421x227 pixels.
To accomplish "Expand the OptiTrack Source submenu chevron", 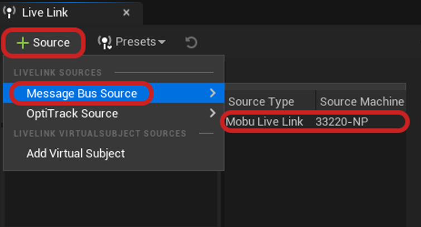I will click(212, 113).
